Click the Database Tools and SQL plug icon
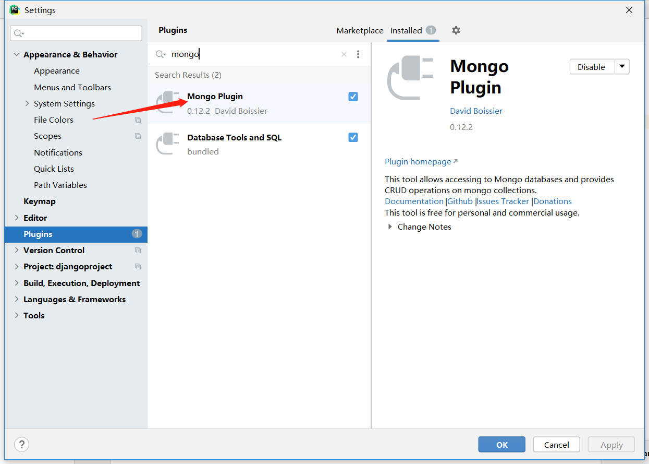 click(x=168, y=144)
